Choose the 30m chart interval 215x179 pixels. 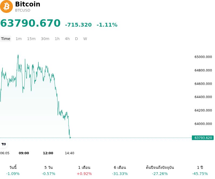(45, 39)
